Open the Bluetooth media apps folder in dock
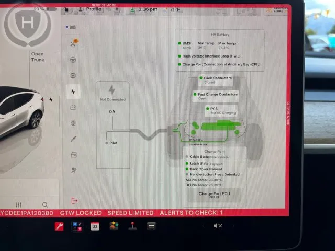 [77, 226]
